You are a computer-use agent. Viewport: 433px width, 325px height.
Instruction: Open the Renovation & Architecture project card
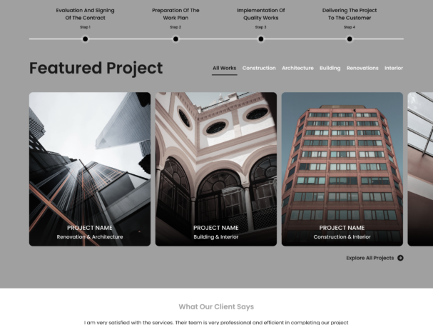point(90,169)
